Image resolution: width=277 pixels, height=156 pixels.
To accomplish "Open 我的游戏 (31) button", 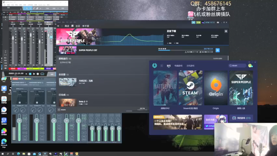I will (x=241, y=118).
